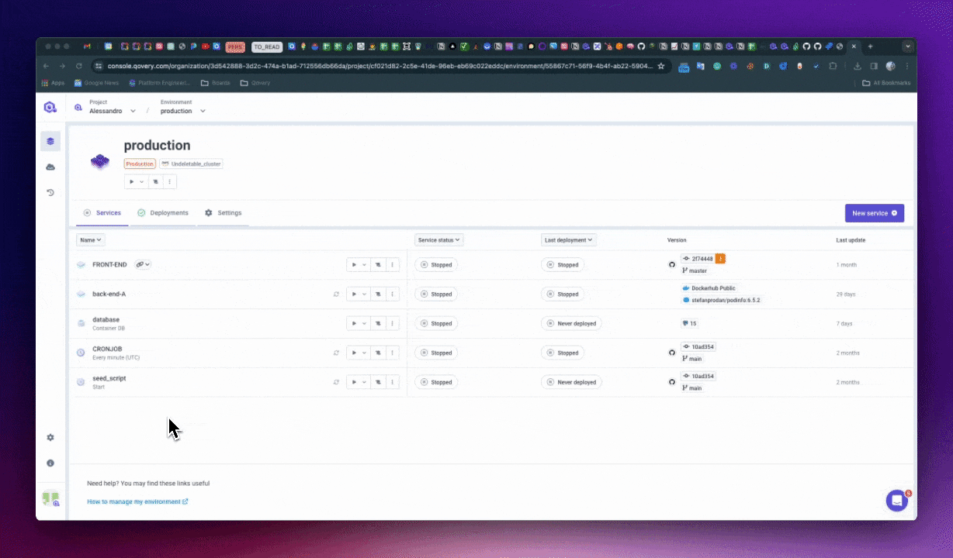Open the clusters cloud icon in sidebar
Image resolution: width=953 pixels, height=558 pixels.
[x=50, y=167]
